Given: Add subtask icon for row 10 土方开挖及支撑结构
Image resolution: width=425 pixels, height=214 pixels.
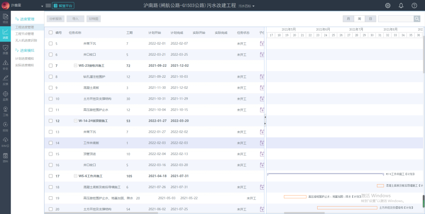Looking at the screenshot, I should [x=262, y=99].
